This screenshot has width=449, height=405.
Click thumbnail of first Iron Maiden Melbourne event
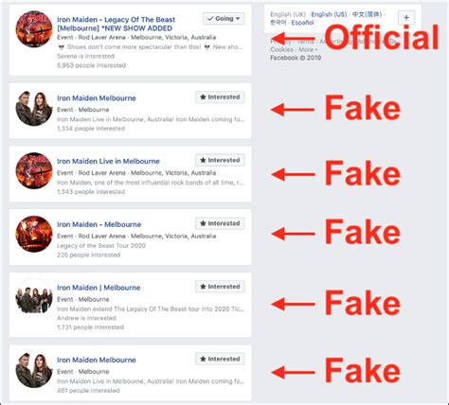(34, 108)
